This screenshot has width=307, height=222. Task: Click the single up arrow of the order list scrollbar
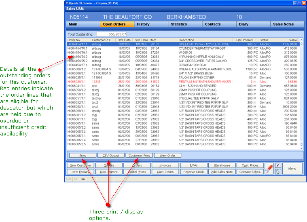[301, 40]
